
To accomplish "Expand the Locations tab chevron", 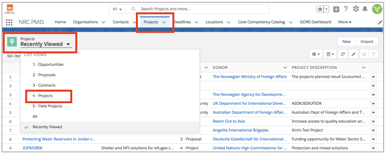I will [x=229, y=22].
